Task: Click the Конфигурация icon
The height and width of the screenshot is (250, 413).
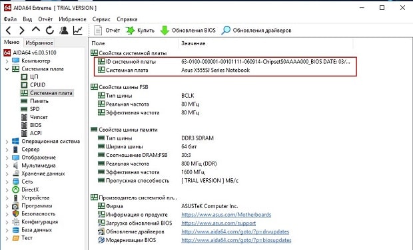Action: tap(16, 222)
